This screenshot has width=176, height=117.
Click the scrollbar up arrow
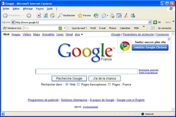pos(173,34)
